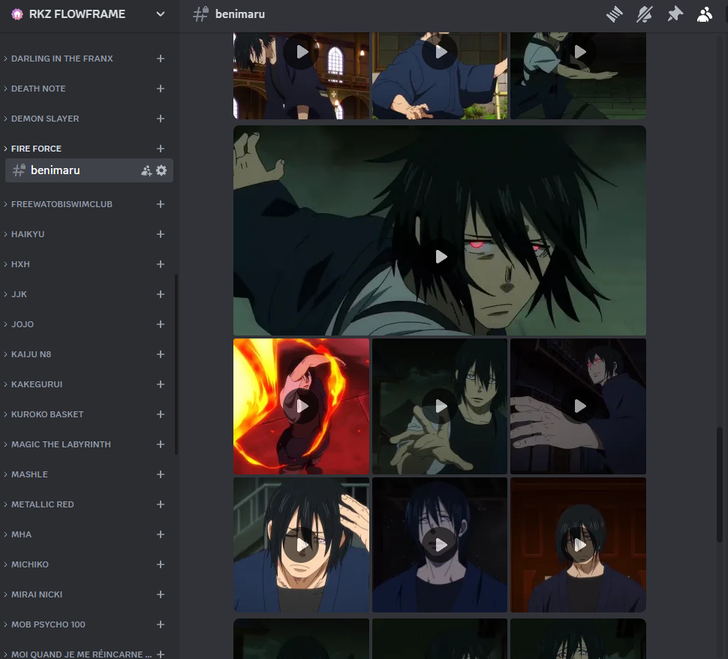Expand the KUROKO BASKET category
The width and height of the screenshot is (728, 659).
click(44, 414)
